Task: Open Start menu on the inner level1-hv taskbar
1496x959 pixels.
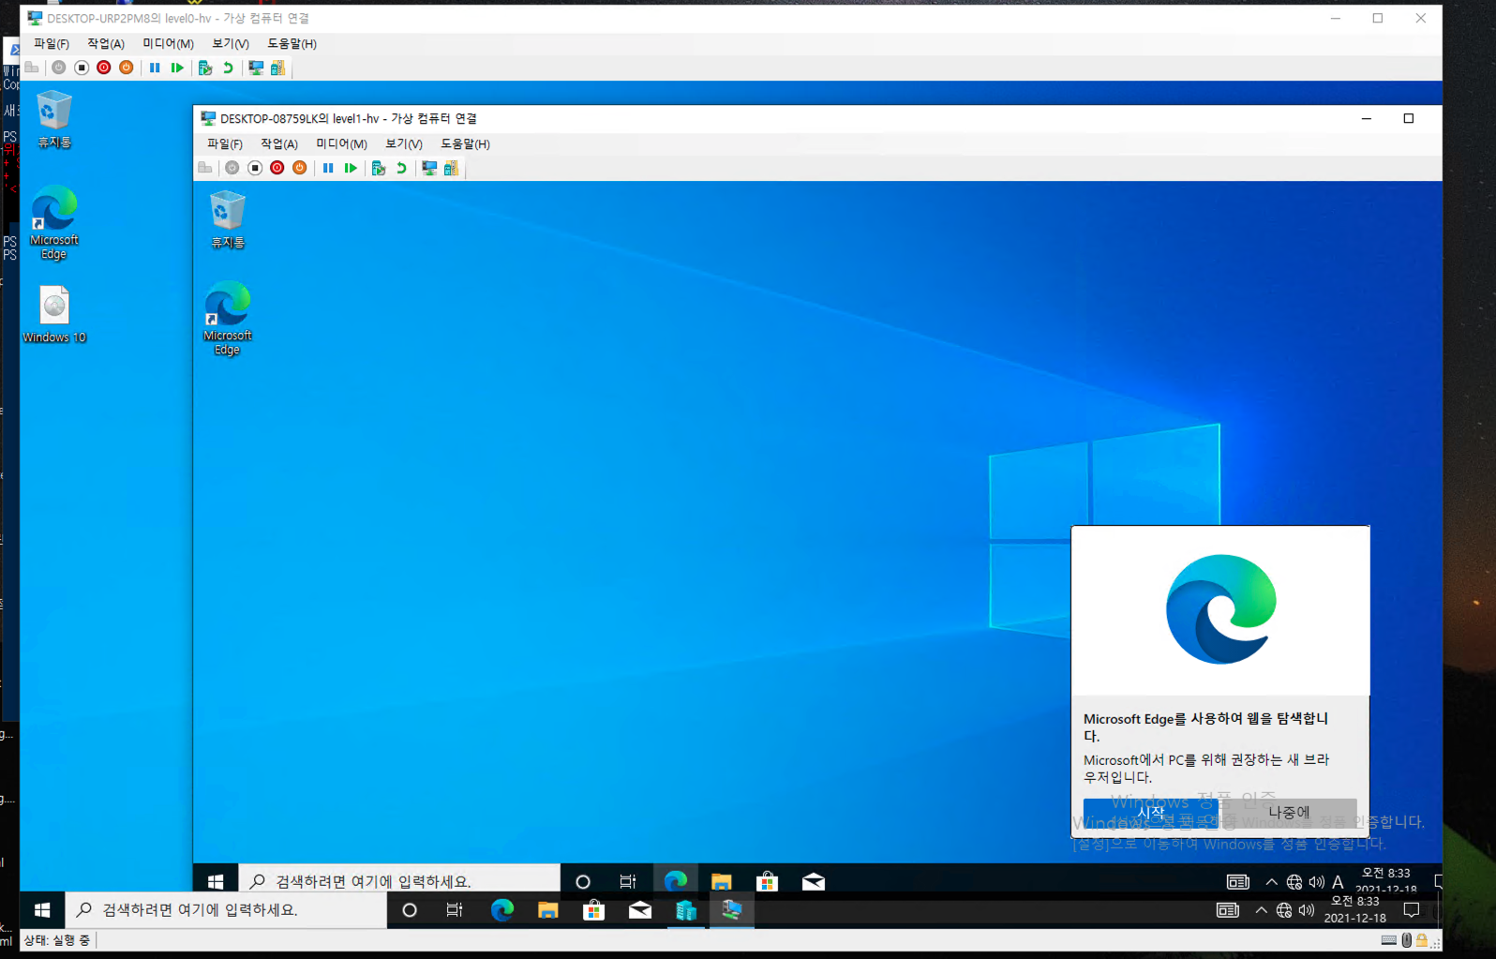Action: [216, 881]
